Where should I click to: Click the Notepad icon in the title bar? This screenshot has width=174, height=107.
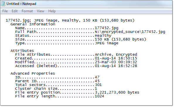[x=3, y=3]
